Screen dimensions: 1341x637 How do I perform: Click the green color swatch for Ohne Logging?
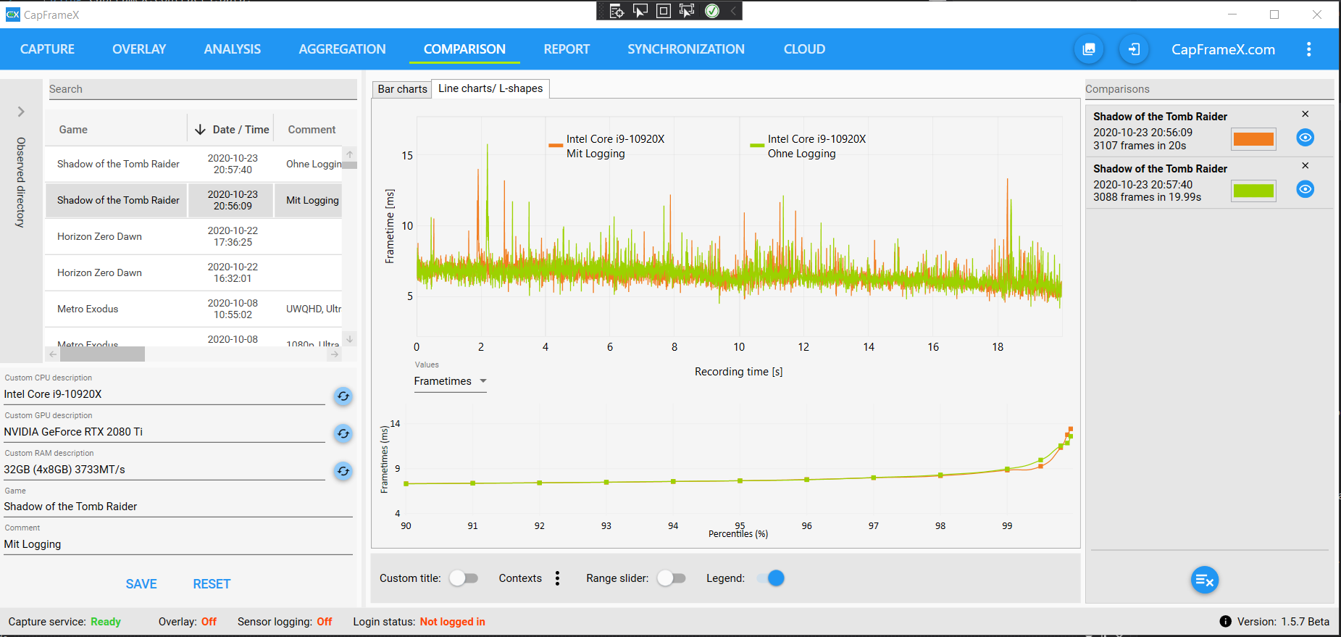click(1253, 191)
